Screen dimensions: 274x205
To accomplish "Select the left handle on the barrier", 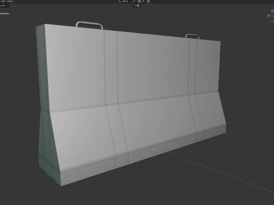I will tap(89, 25).
